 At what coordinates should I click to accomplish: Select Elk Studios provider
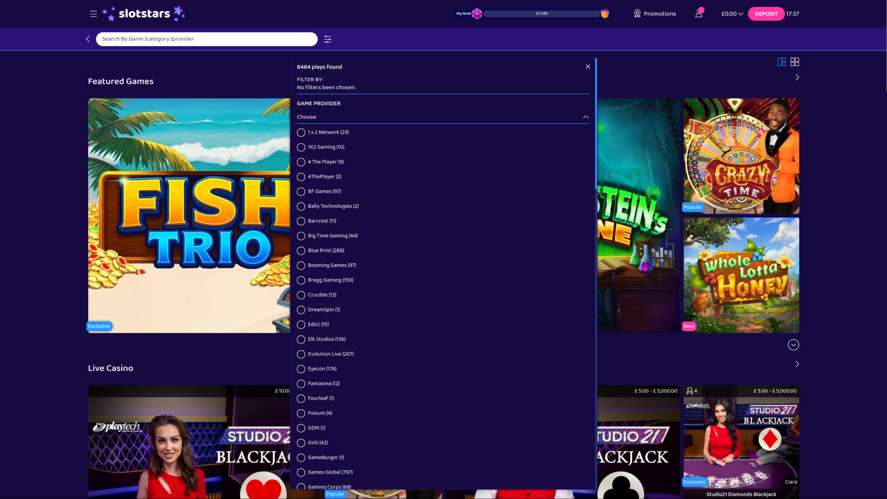click(322, 340)
